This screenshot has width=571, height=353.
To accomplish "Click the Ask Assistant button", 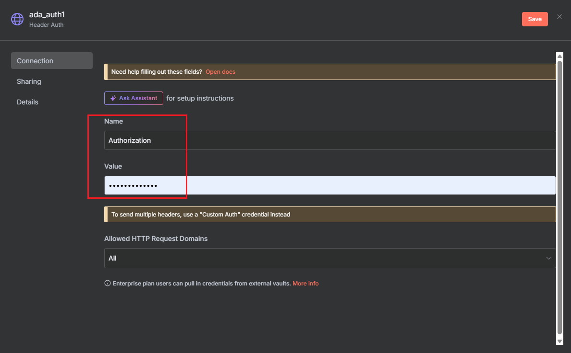I will pyautogui.click(x=134, y=98).
